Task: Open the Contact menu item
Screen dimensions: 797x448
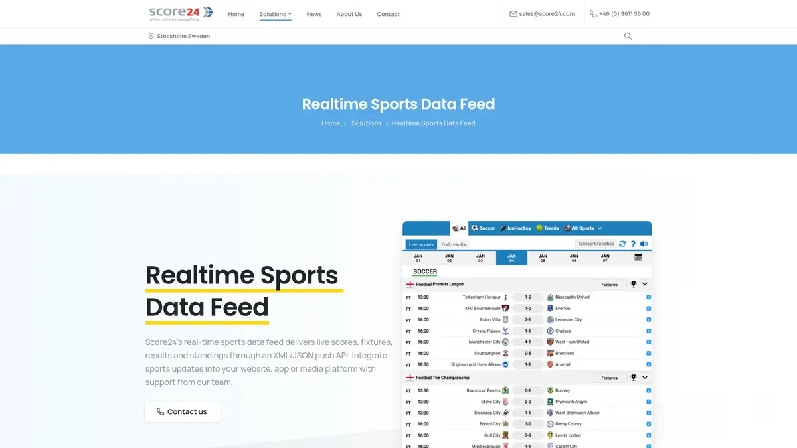Action: [x=389, y=14]
